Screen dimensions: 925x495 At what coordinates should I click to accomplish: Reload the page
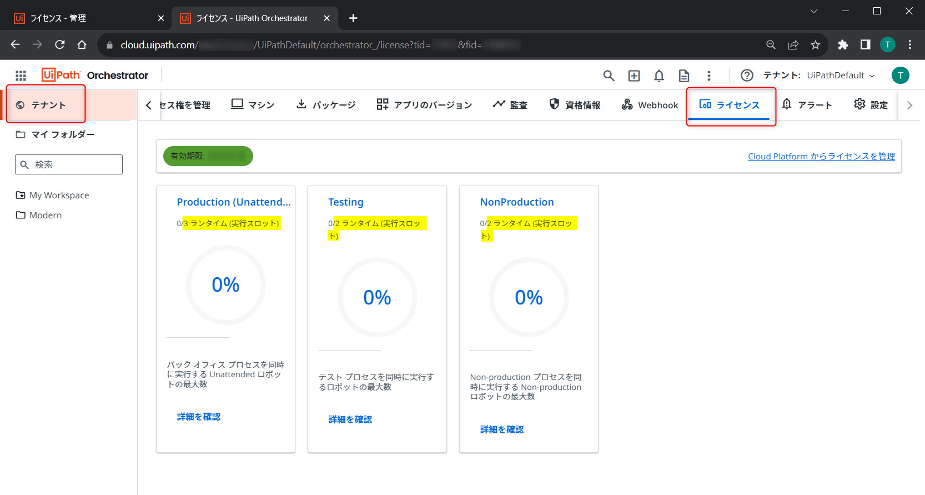[60, 44]
